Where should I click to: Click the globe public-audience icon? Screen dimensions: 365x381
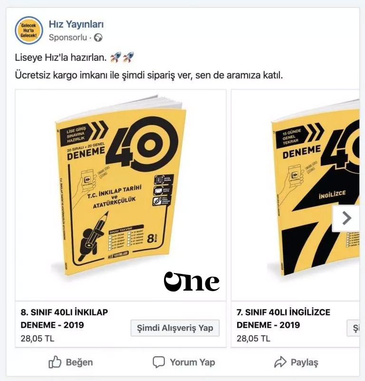click(x=98, y=38)
